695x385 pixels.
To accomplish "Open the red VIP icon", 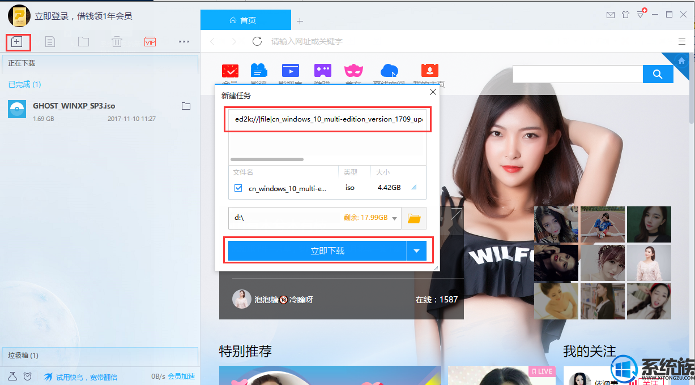I will pyautogui.click(x=150, y=41).
